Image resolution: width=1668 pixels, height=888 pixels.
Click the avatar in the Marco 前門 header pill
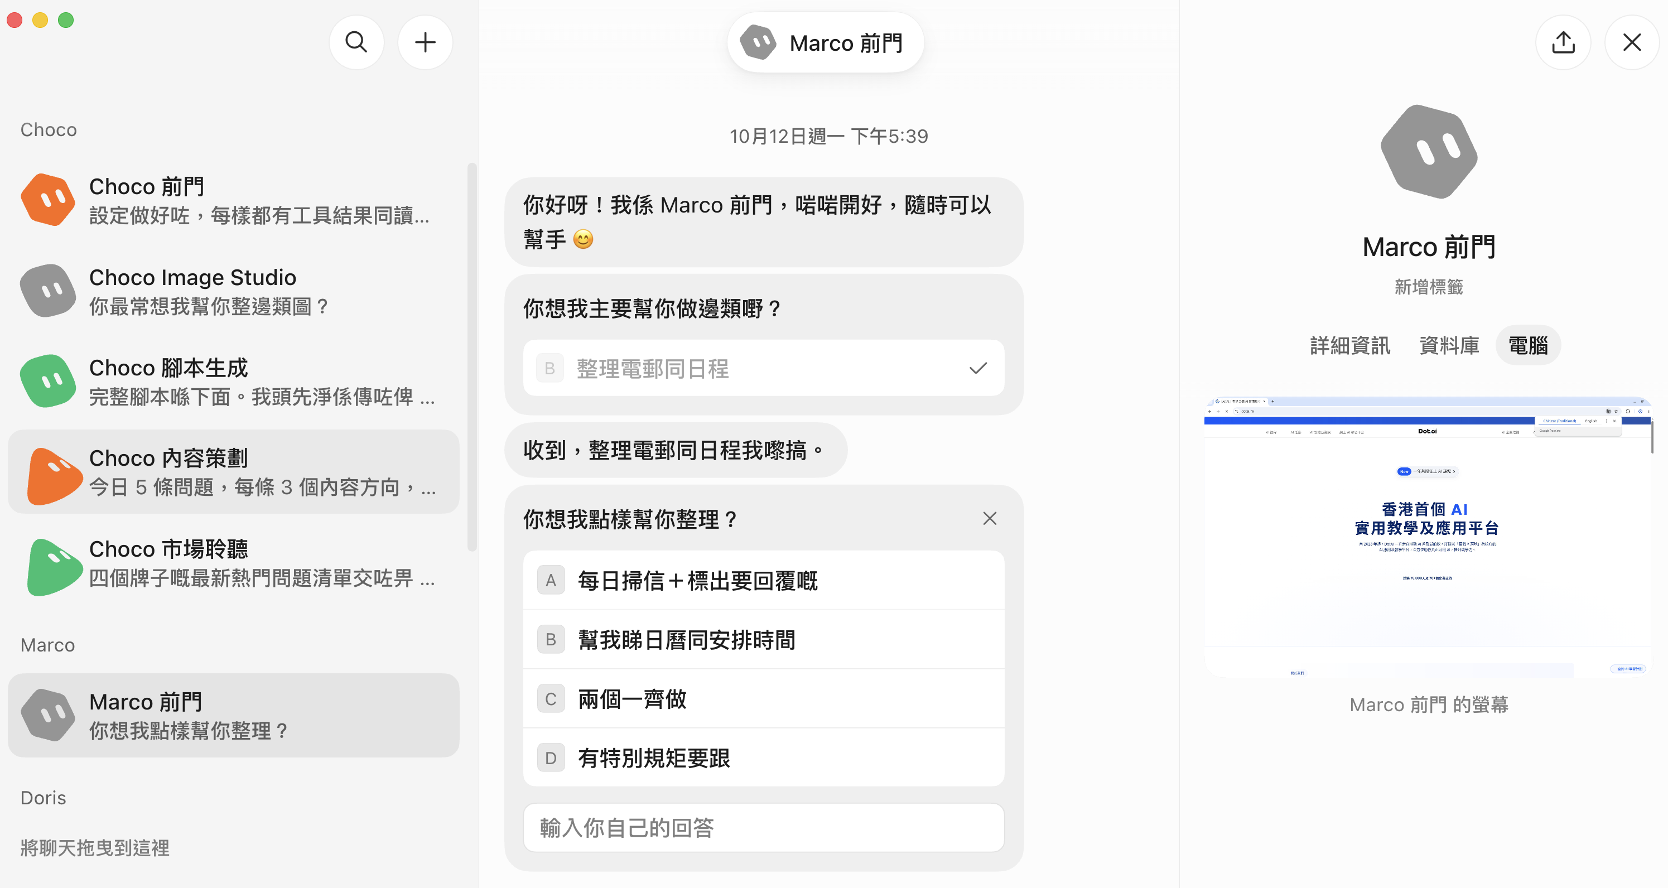(x=758, y=43)
